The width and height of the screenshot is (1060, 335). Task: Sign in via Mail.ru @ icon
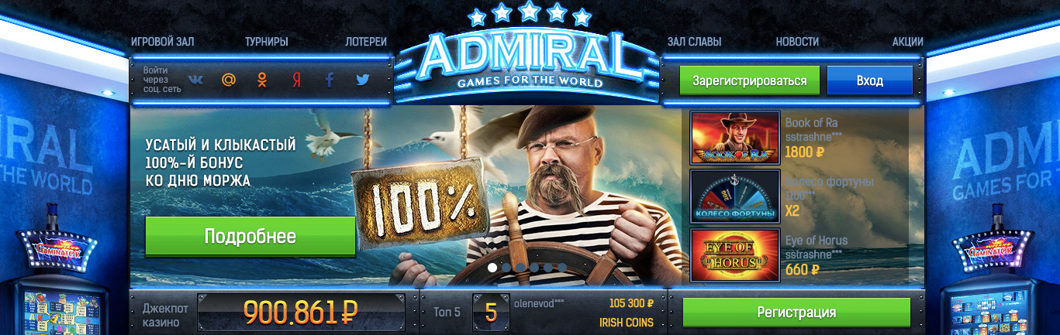(x=229, y=80)
